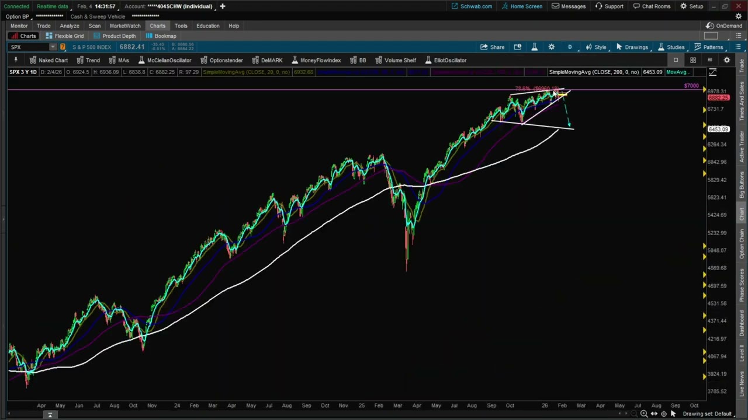Click the SPX symbol input field
This screenshot has width=748, height=420.
tap(28, 47)
